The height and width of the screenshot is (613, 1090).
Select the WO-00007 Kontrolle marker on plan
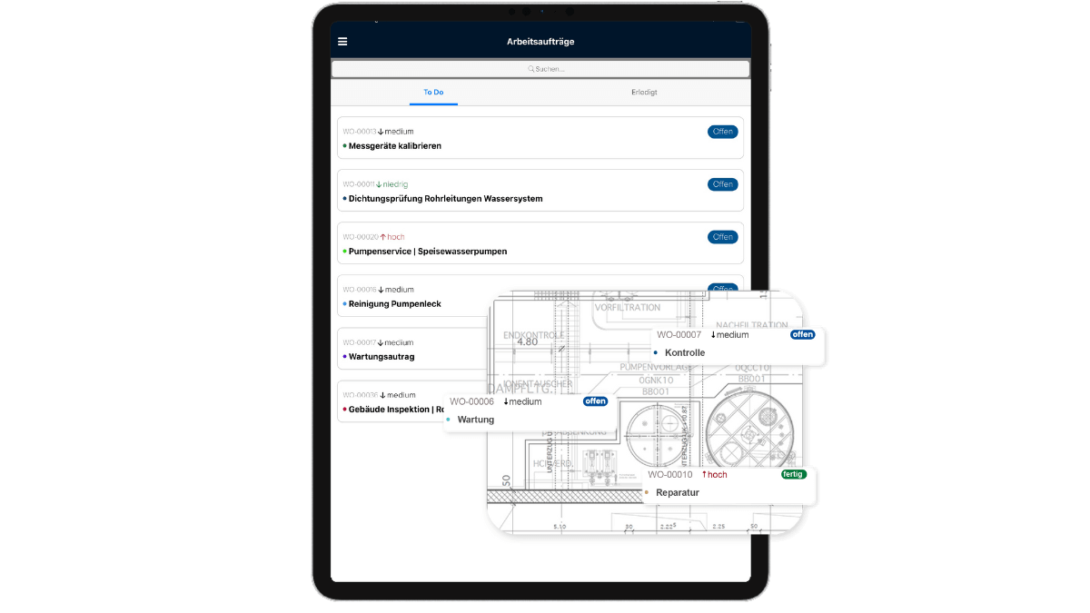click(685, 352)
